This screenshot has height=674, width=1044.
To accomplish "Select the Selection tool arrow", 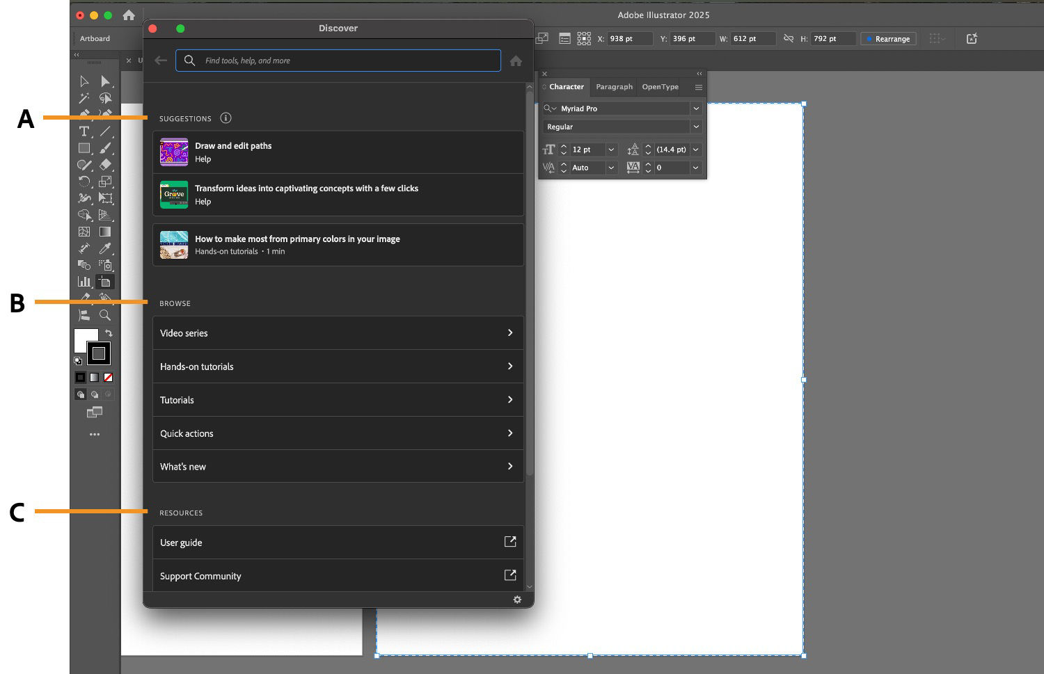I will [x=84, y=81].
